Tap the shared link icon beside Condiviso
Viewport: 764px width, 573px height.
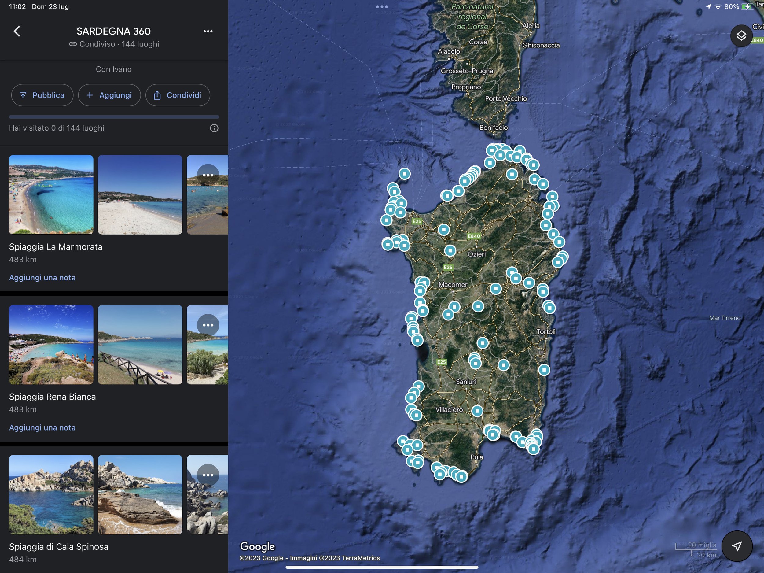pos(72,44)
